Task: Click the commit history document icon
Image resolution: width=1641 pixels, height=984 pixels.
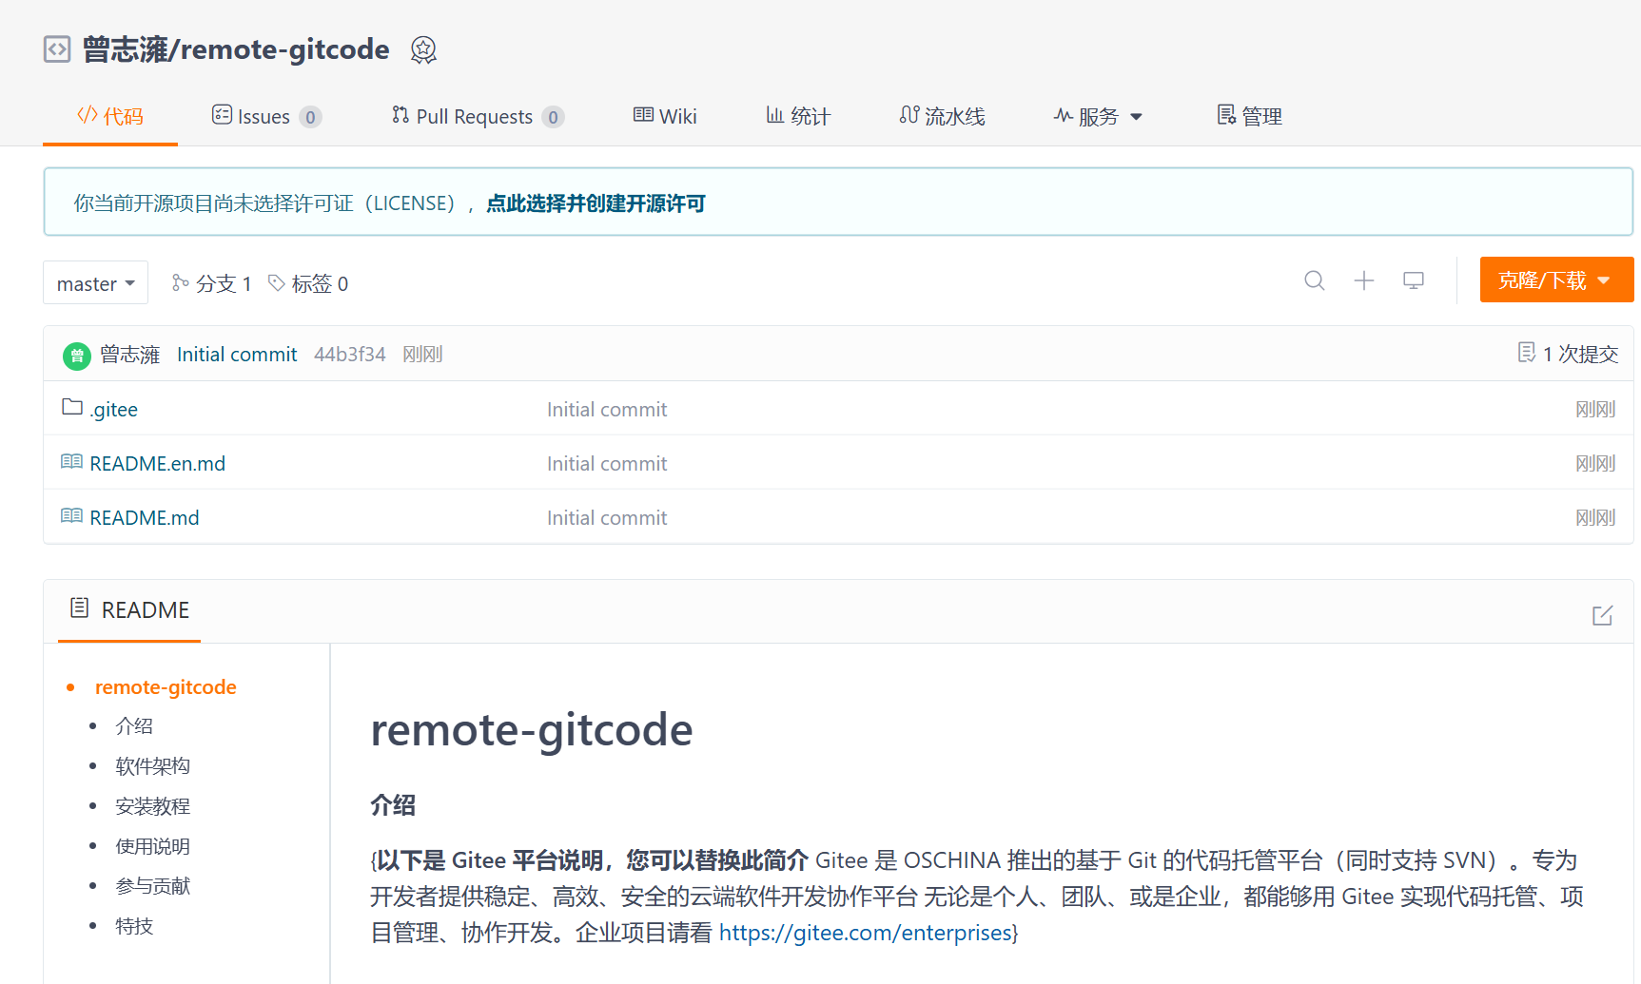Action: 1527,353
